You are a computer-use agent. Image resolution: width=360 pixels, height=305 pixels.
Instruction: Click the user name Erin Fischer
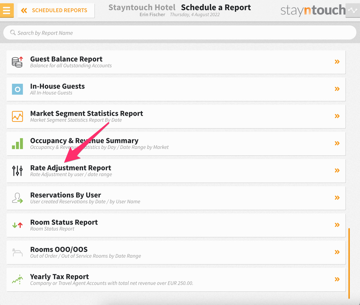coord(153,15)
